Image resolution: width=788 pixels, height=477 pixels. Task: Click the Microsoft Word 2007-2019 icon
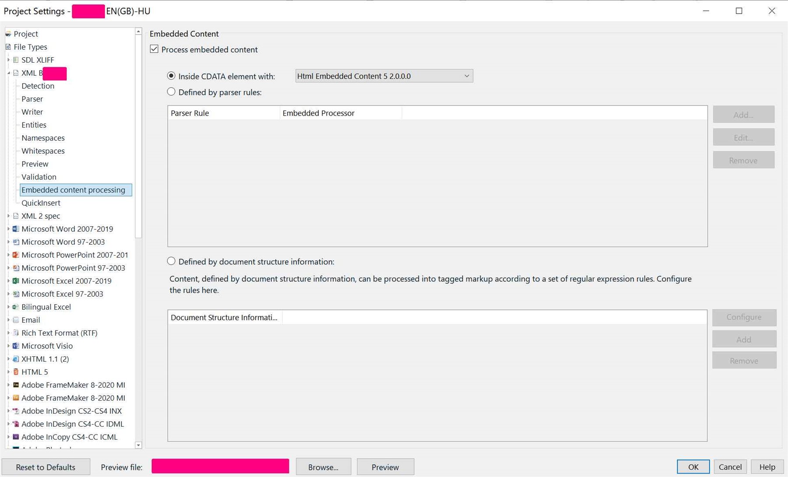coord(16,229)
